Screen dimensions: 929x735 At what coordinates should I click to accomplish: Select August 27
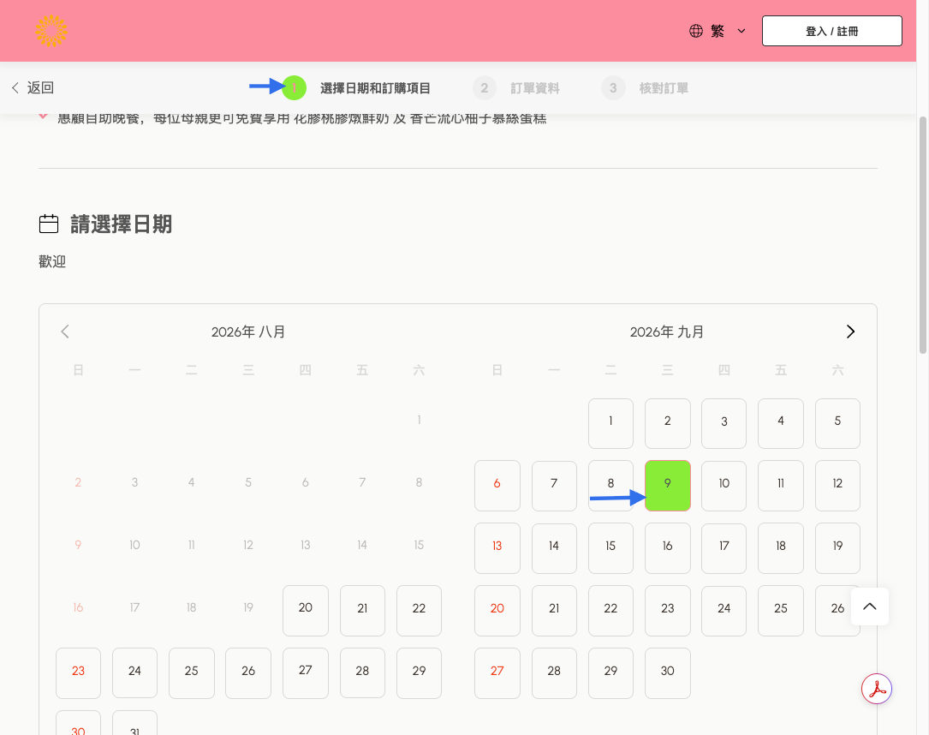tap(306, 673)
